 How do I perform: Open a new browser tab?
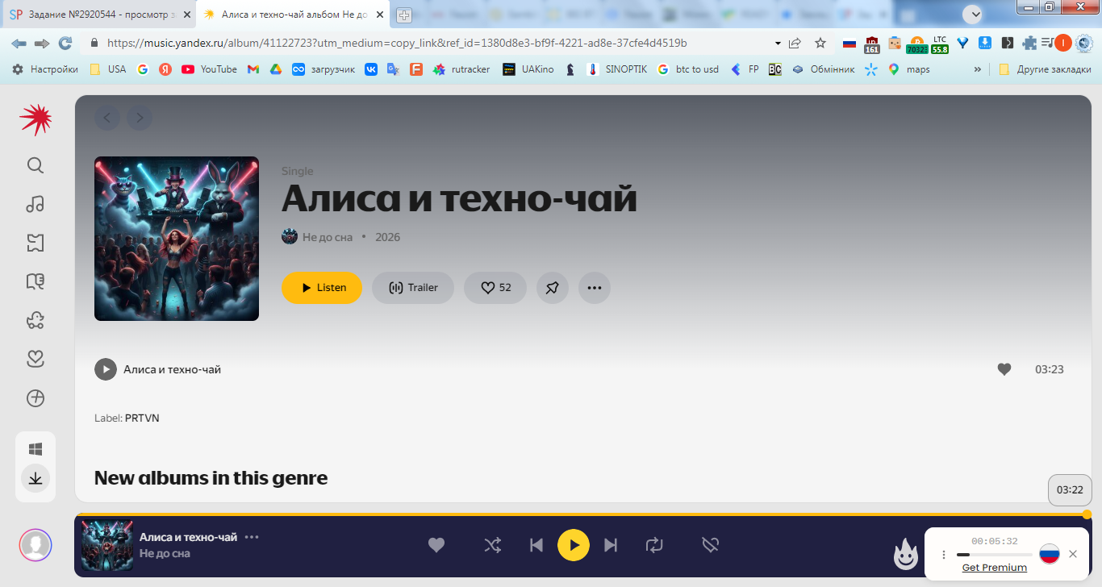coord(404,15)
